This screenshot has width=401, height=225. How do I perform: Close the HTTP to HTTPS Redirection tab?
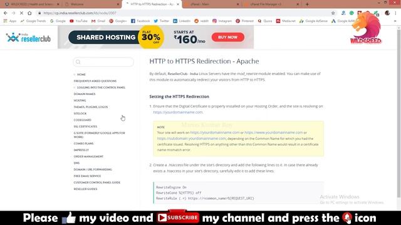178,4
